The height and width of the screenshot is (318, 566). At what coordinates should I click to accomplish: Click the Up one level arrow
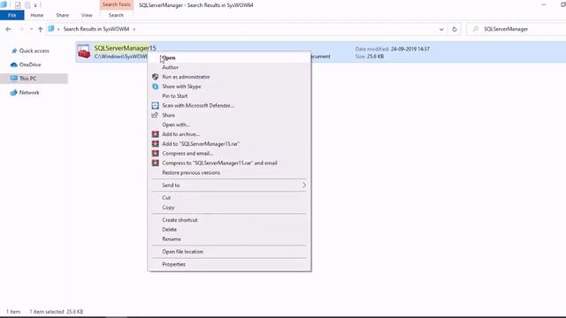point(41,29)
